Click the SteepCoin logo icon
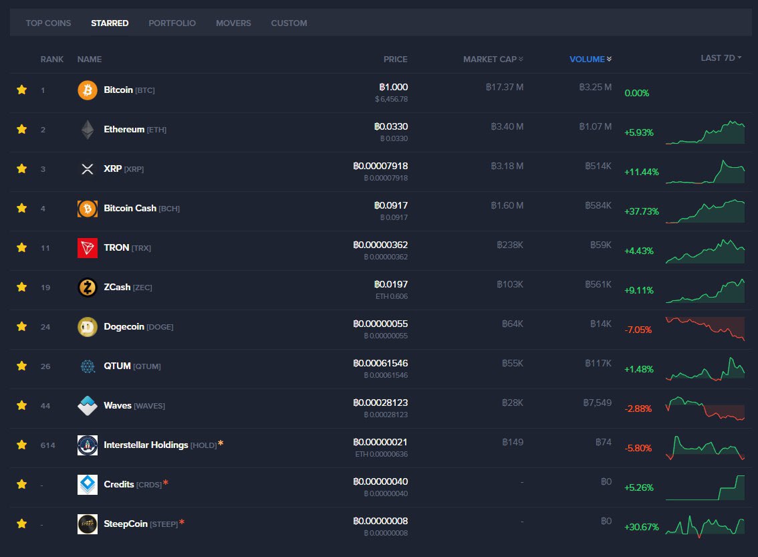Screen dimensions: 758x557 pos(88,524)
